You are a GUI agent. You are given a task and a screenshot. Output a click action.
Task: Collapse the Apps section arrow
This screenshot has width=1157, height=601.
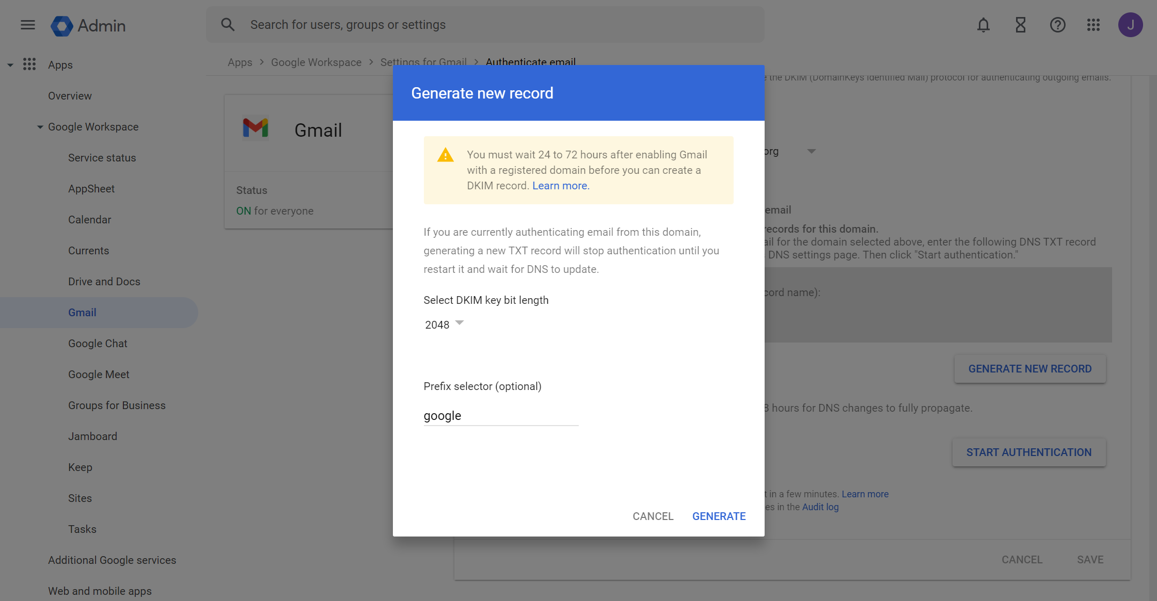pos(10,65)
